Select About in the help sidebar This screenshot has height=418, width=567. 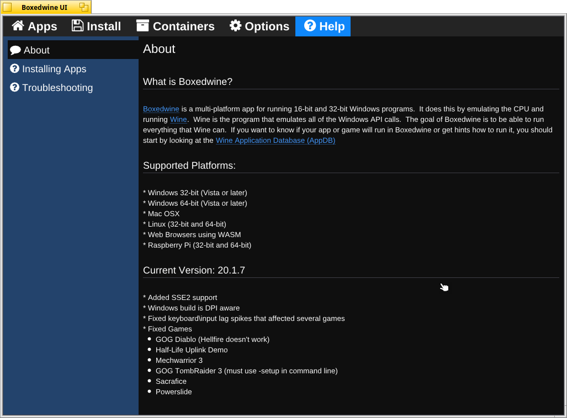[x=73, y=50]
